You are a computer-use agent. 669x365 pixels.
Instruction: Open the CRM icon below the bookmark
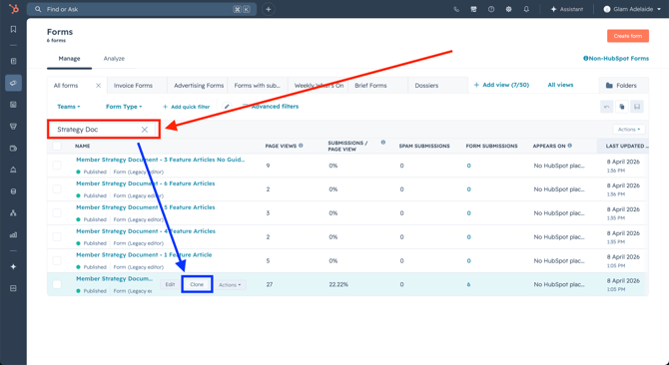(13, 61)
